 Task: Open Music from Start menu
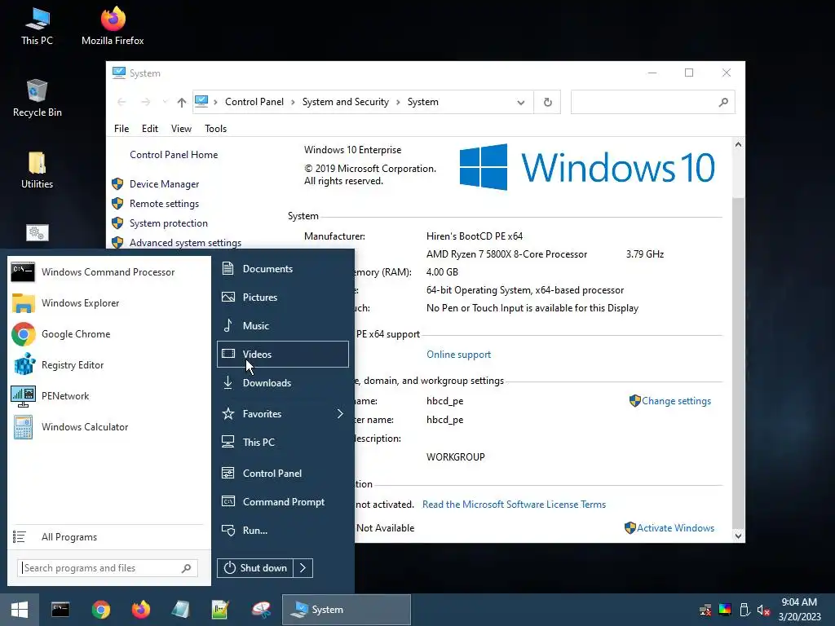[x=283, y=326]
